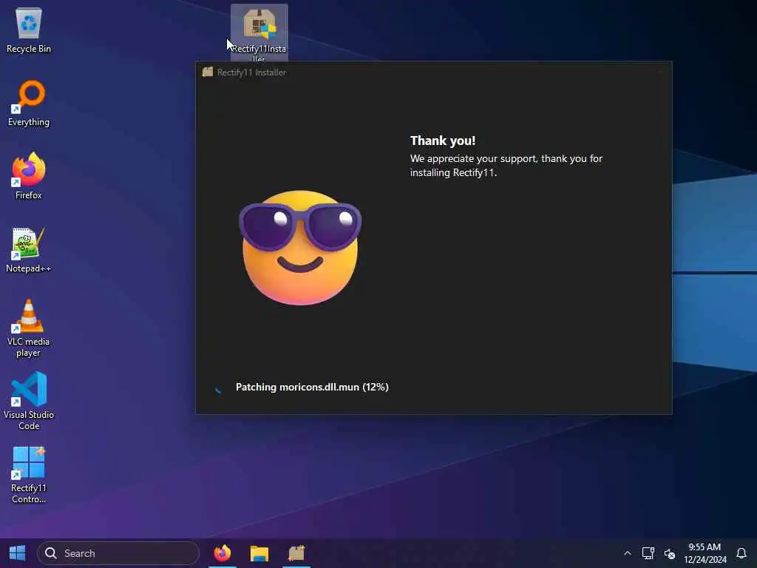Open the Windows Start menu
This screenshot has height=568, width=757.
tap(18, 553)
